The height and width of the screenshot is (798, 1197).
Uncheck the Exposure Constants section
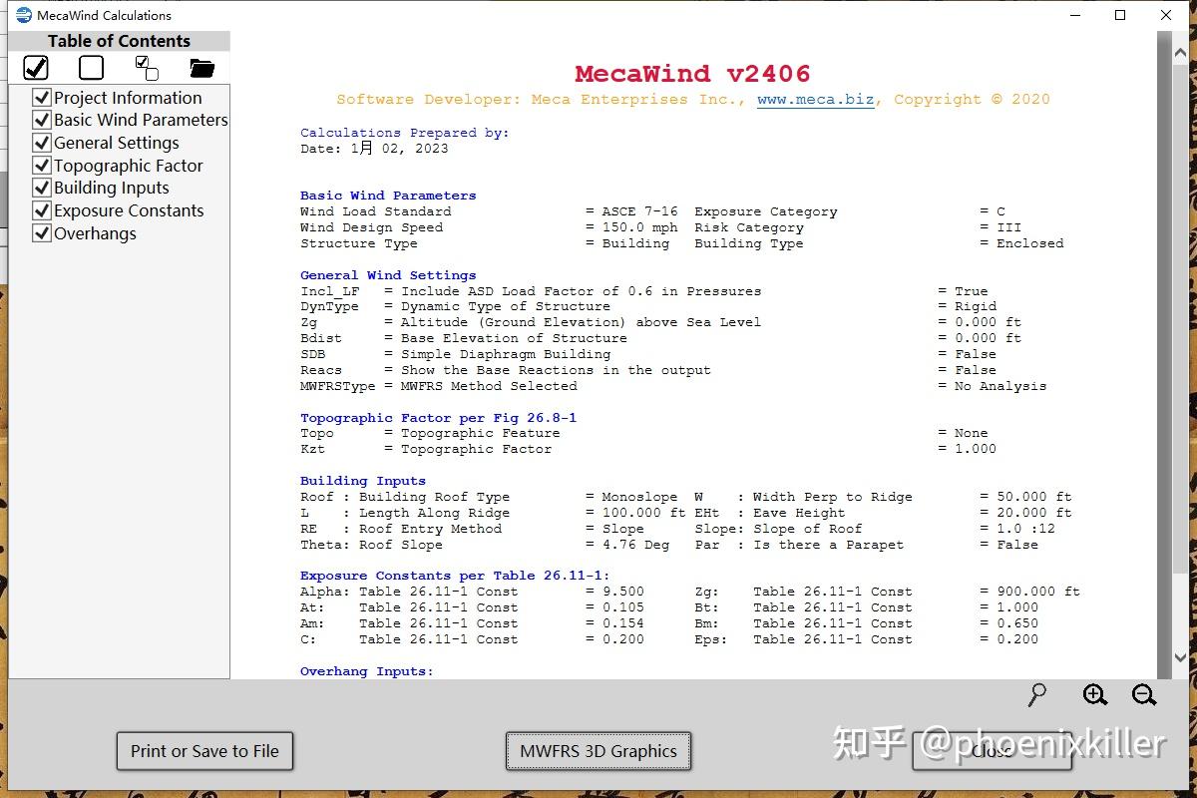tap(42, 210)
